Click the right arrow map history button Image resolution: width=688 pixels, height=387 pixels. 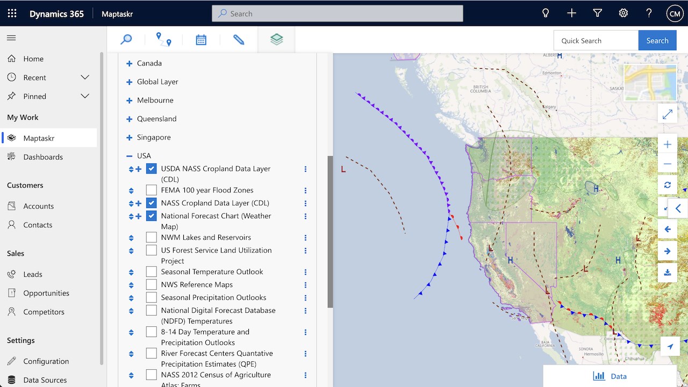tap(667, 251)
